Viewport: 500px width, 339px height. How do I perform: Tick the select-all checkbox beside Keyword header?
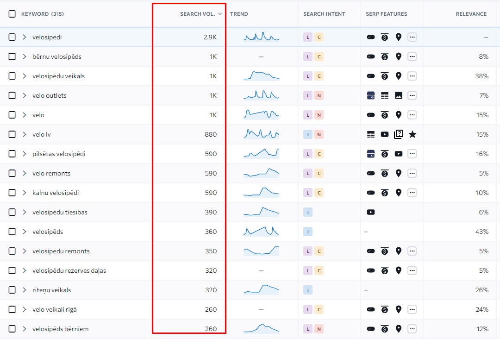click(12, 14)
